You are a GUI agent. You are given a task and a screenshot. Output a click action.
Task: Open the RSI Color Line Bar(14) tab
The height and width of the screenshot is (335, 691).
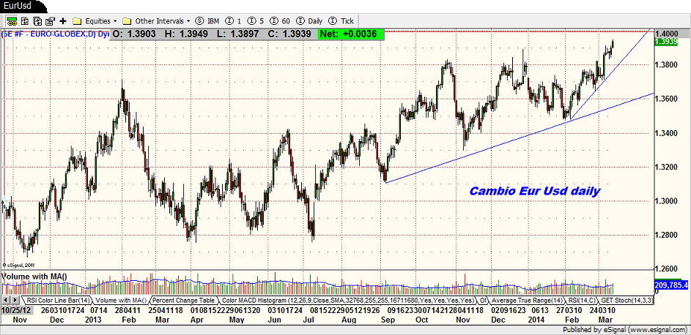pyautogui.click(x=58, y=301)
